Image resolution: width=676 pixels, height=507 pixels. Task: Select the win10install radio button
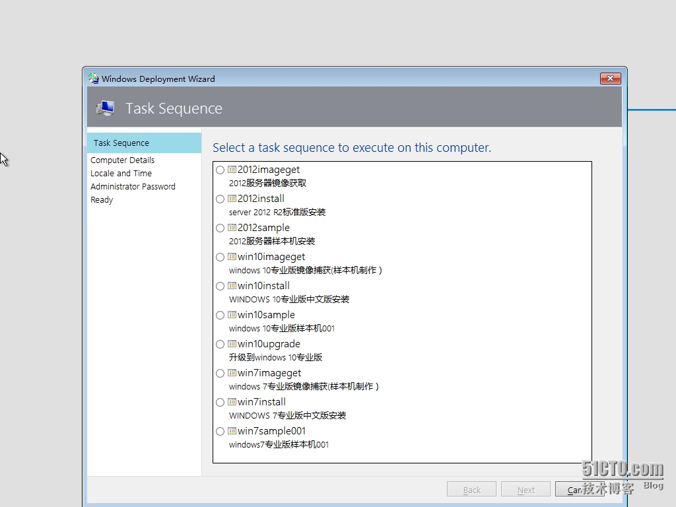220,286
